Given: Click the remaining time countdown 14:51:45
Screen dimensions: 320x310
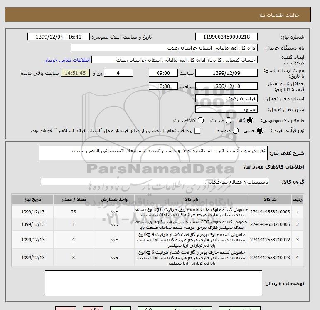Looking at the screenshot, I should pos(75,73).
